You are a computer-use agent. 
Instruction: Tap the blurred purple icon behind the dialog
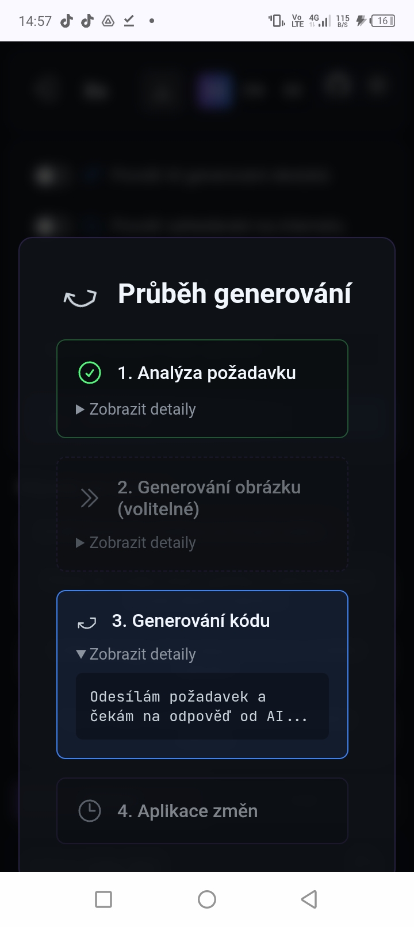(213, 90)
